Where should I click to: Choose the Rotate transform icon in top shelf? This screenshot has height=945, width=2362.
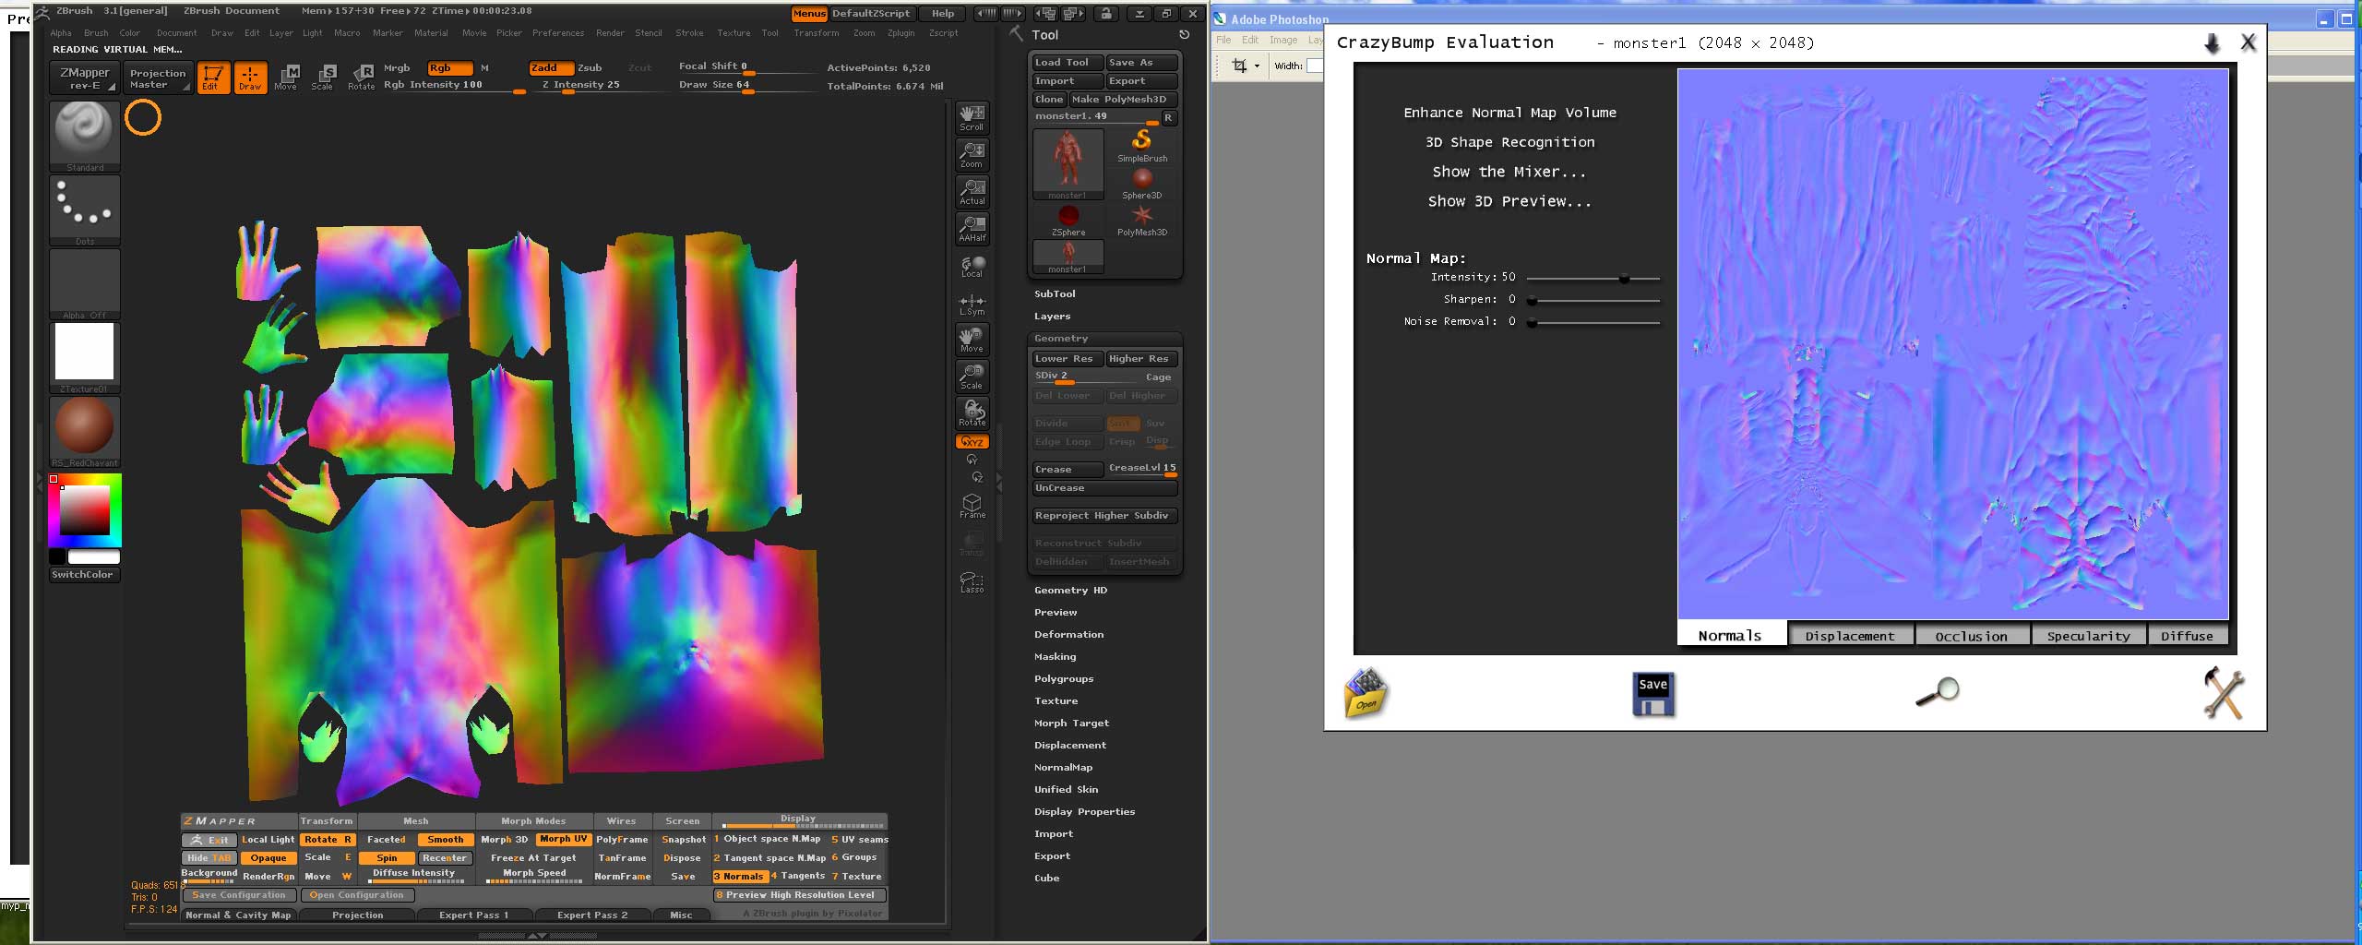(x=361, y=78)
